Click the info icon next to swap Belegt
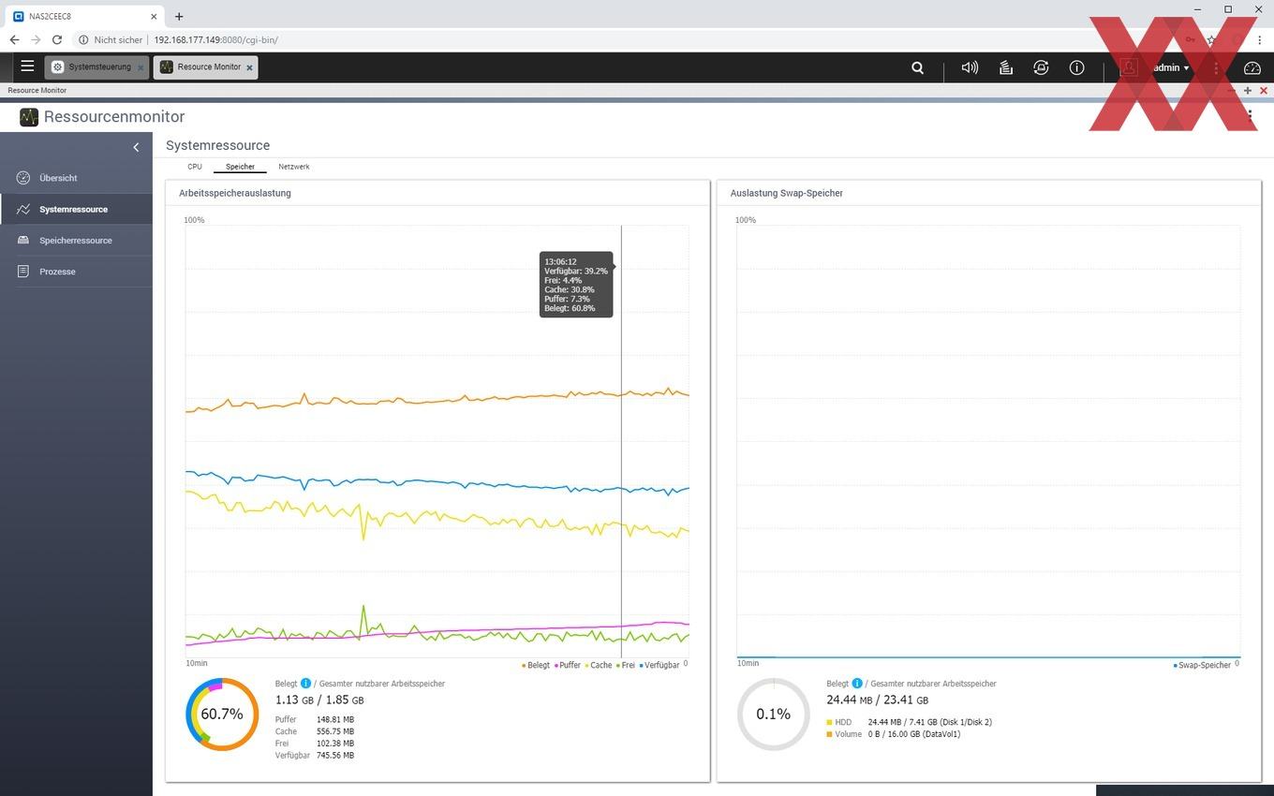1274x796 pixels. click(x=857, y=684)
